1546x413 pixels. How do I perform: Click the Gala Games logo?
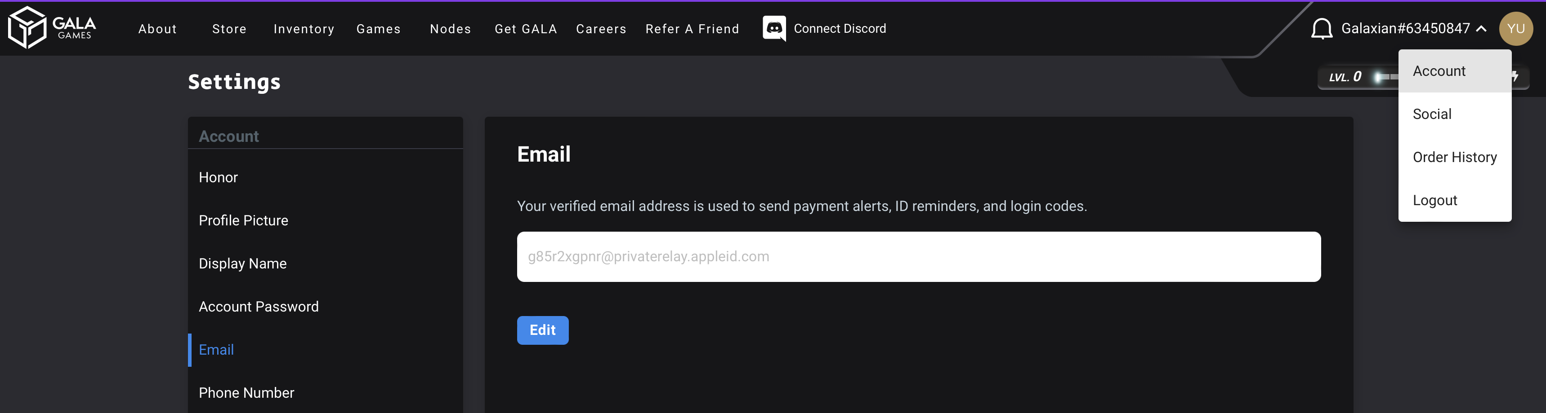click(x=52, y=27)
